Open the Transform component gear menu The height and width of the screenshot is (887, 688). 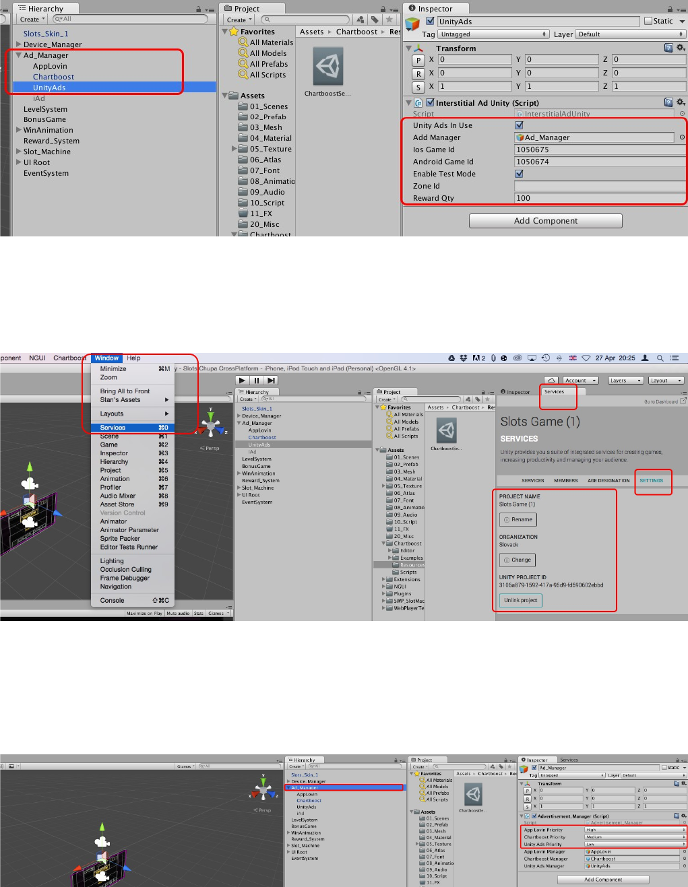click(x=681, y=48)
